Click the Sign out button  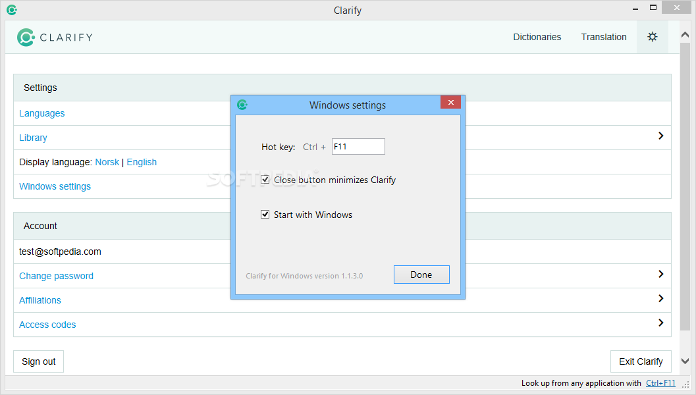tap(39, 361)
